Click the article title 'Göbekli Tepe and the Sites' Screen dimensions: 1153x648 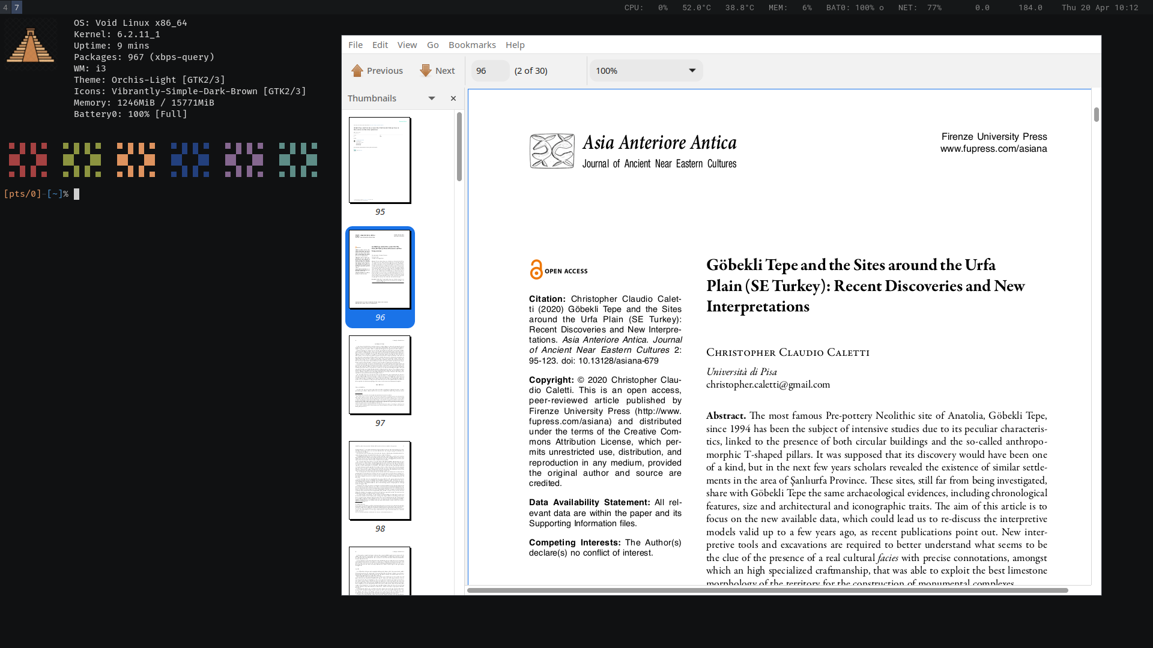click(x=865, y=286)
